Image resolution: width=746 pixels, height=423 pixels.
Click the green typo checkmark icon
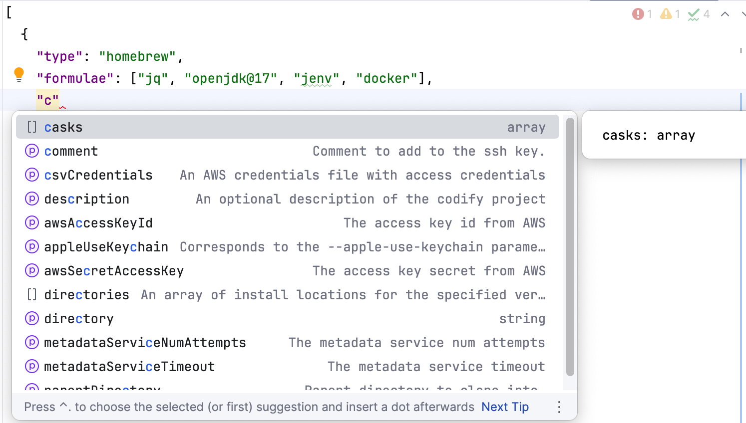click(693, 14)
